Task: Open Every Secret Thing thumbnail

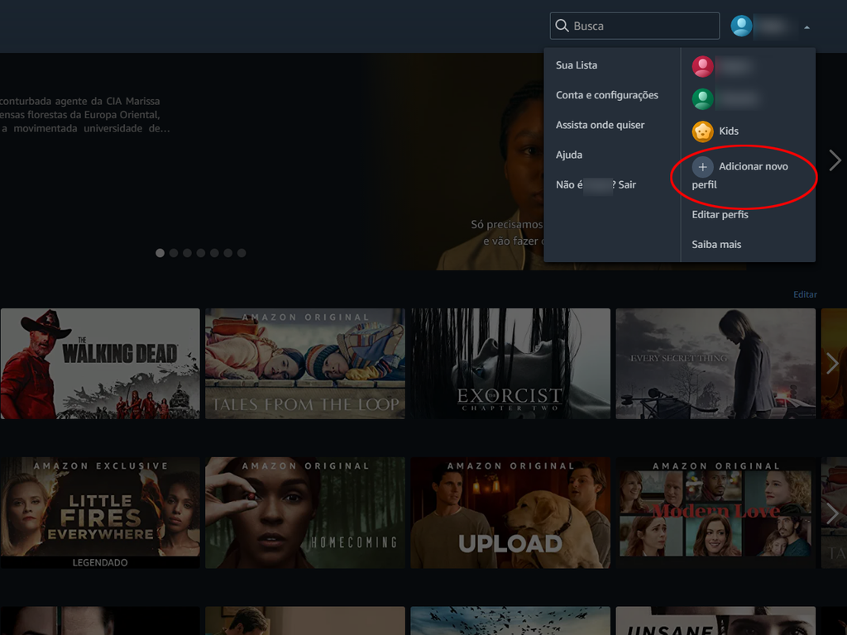Action: coord(715,364)
